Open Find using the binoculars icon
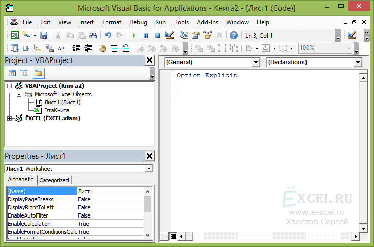This screenshot has height=247, width=374. click(x=93, y=35)
